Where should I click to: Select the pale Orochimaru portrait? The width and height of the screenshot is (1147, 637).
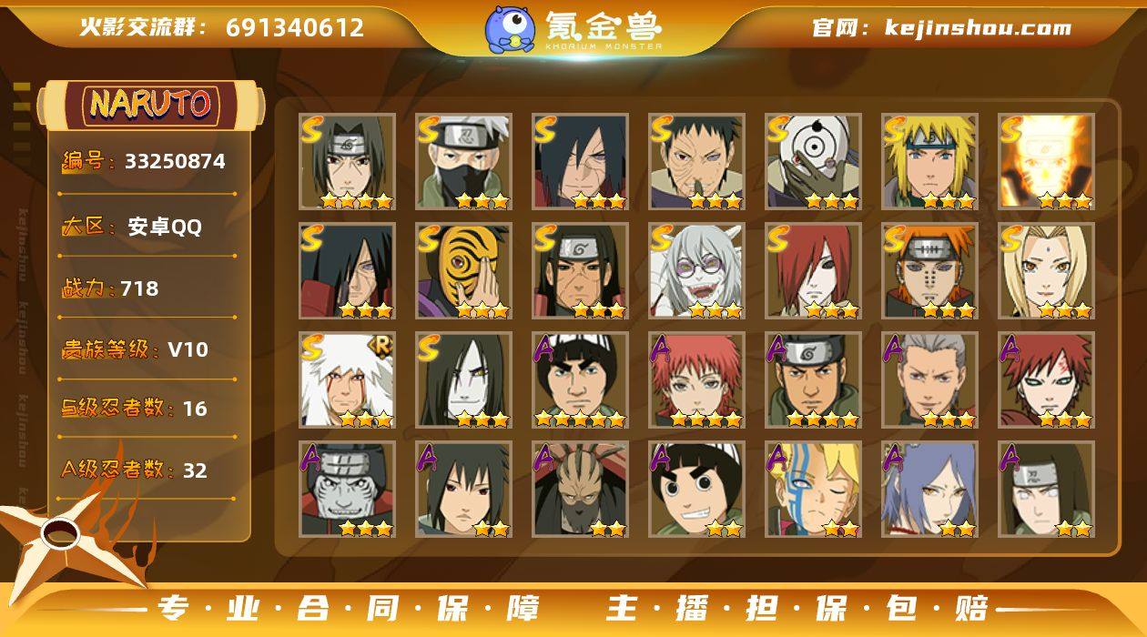coord(463,379)
